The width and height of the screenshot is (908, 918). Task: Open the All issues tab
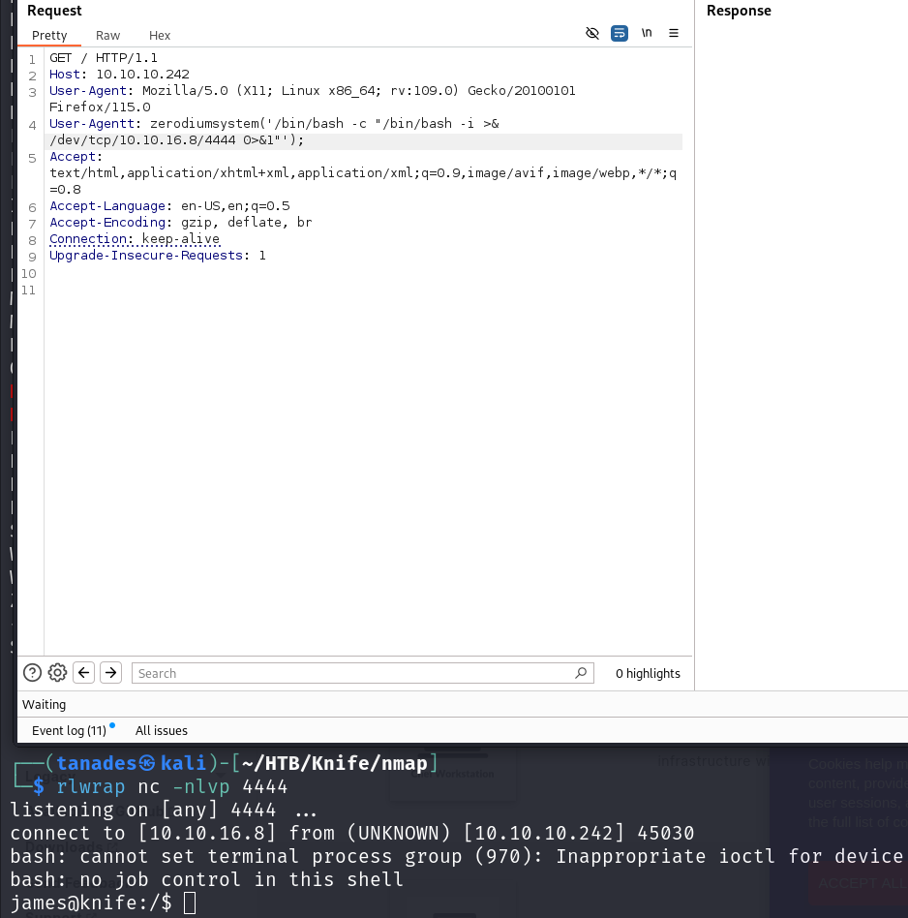click(x=161, y=731)
